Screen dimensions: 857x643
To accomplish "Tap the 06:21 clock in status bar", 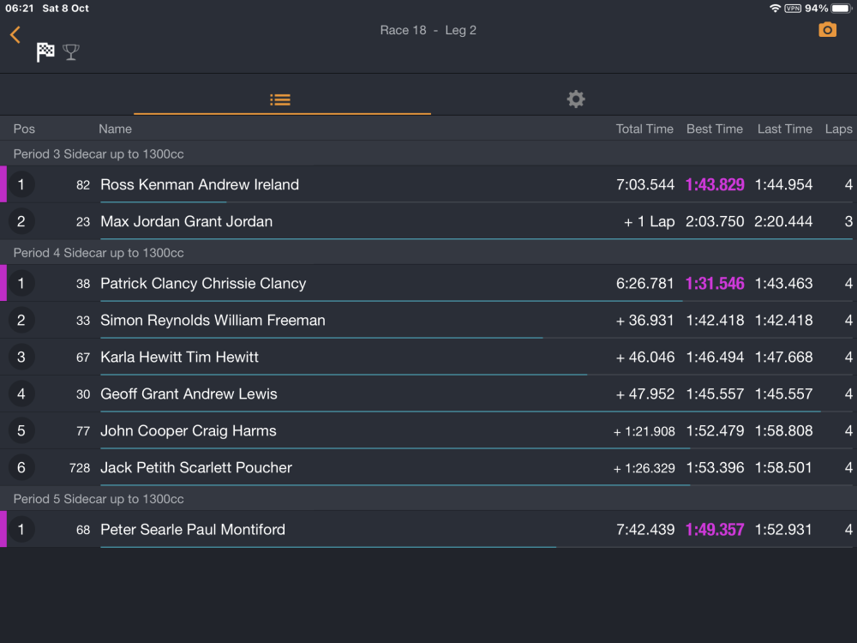I will pos(20,9).
